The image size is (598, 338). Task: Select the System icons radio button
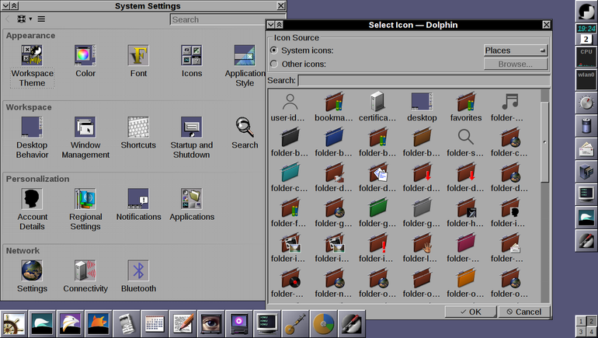[x=274, y=51]
